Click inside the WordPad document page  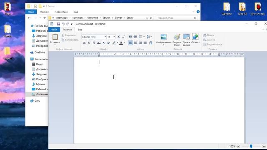(159, 100)
